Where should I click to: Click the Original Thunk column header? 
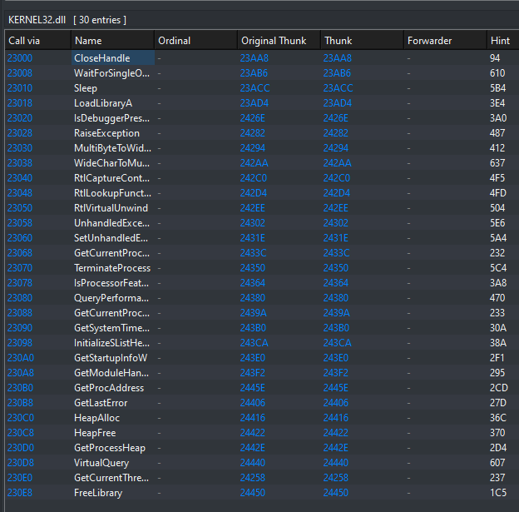(279, 41)
